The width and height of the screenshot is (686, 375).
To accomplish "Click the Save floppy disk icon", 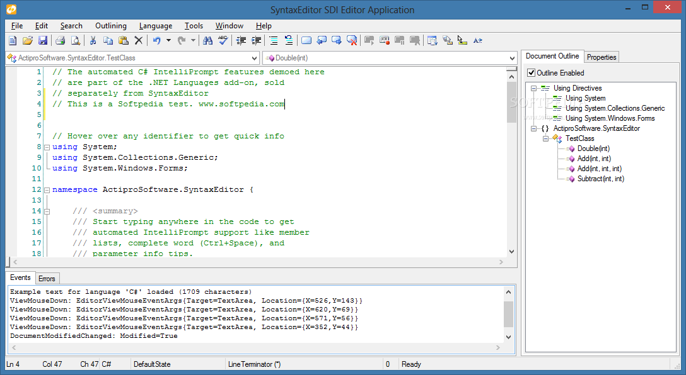I will pyautogui.click(x=42, y=41).
